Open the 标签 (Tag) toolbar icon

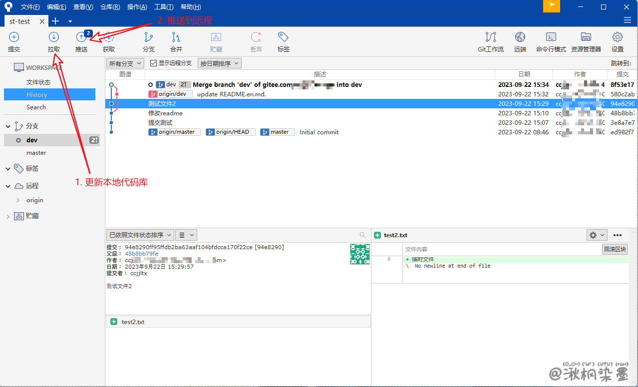coord(284,42)
